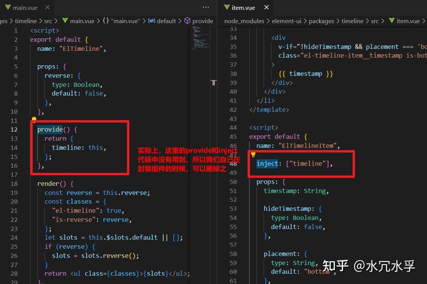This screenshot has height=284, width=427.
Task: Toggle the yellow breakpoint dot near line 11
Action: tap(34, 119)
